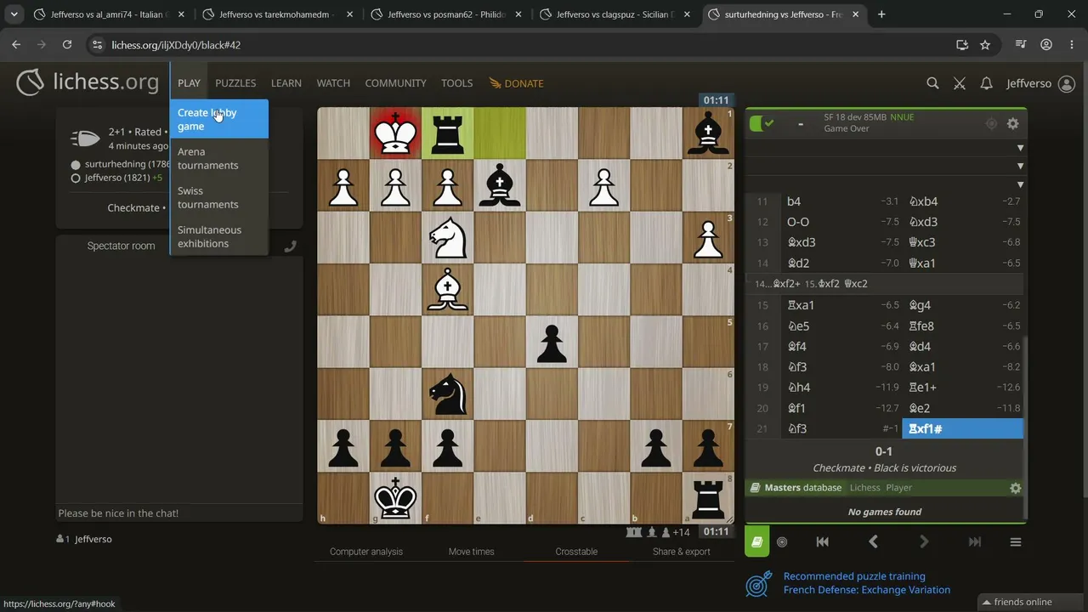Click the black rook on f8
This screenshot has height=612, width=1088.
pyautogui.click(x=448, y=133)
